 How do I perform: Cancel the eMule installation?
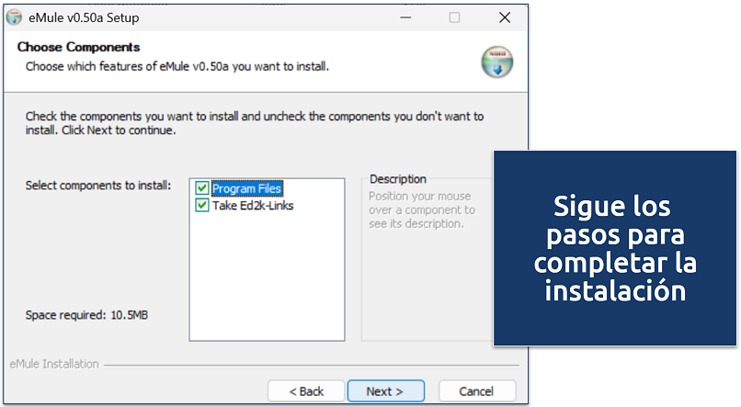click(x=477, y=391)
